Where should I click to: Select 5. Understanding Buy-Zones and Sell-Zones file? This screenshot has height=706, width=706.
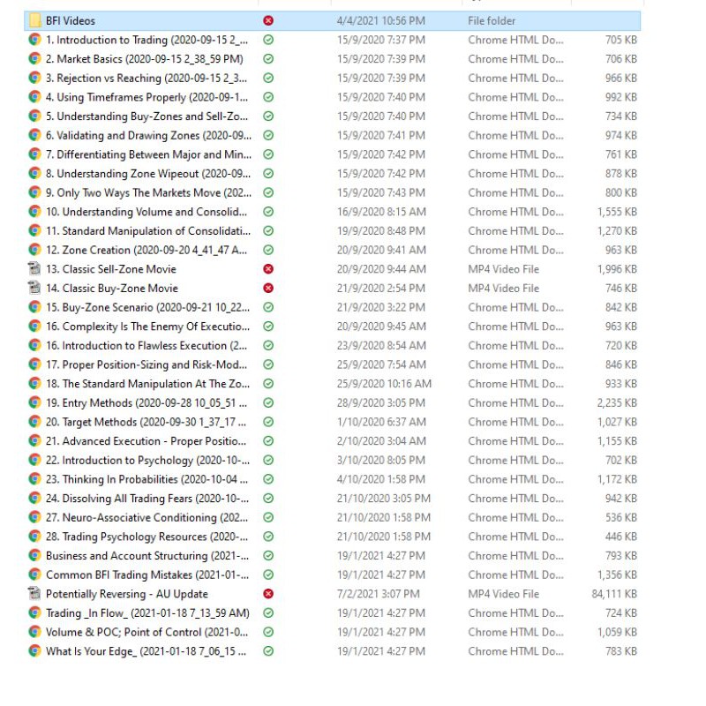point(146,116)
